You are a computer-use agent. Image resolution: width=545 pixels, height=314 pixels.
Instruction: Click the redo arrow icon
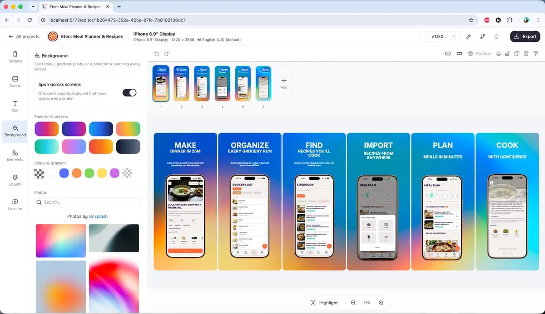tap(166, 54)
